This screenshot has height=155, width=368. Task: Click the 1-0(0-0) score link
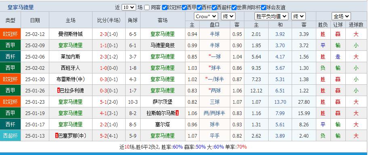(x=109, y=68)
